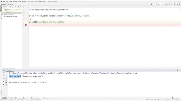Open Project panel gear options

pyautogui.click(x=18, y=7)
